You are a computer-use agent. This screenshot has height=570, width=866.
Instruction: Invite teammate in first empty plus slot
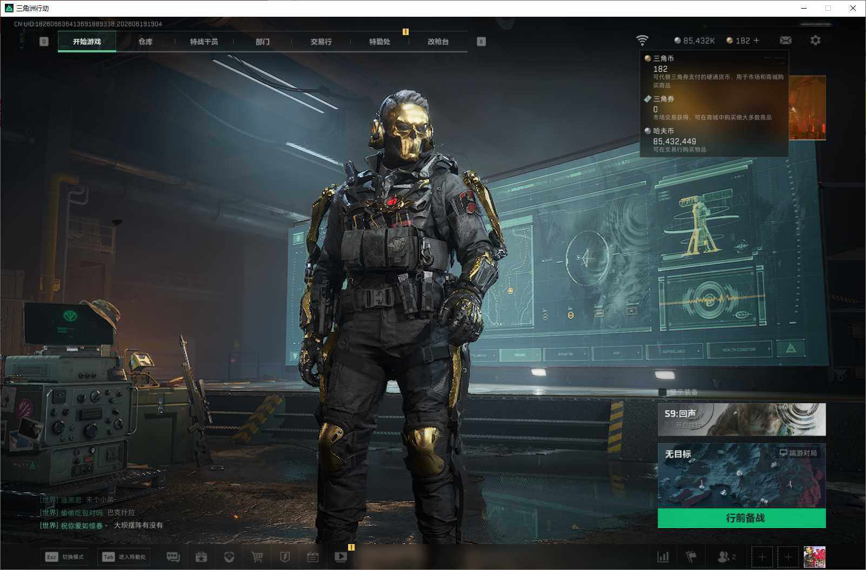click(762, 557)
